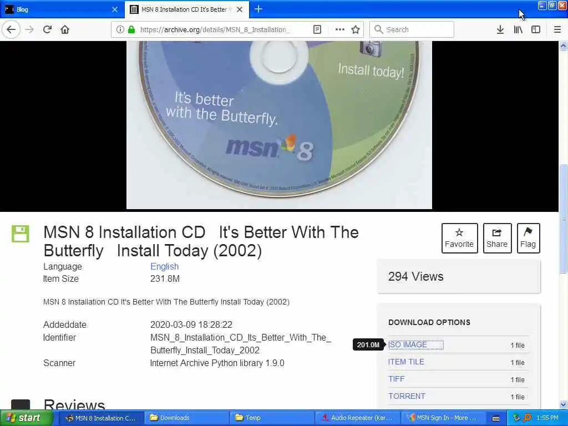Click the keyboard icon in the taskbar
The image size is (568, 426).
[x=496, y=418]
